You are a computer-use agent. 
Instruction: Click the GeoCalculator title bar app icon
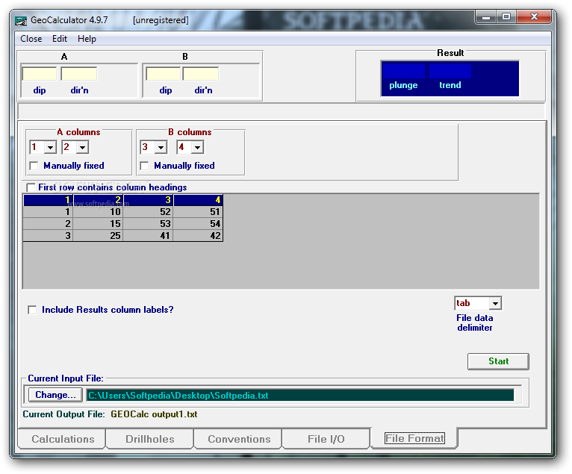click(21, 21)
